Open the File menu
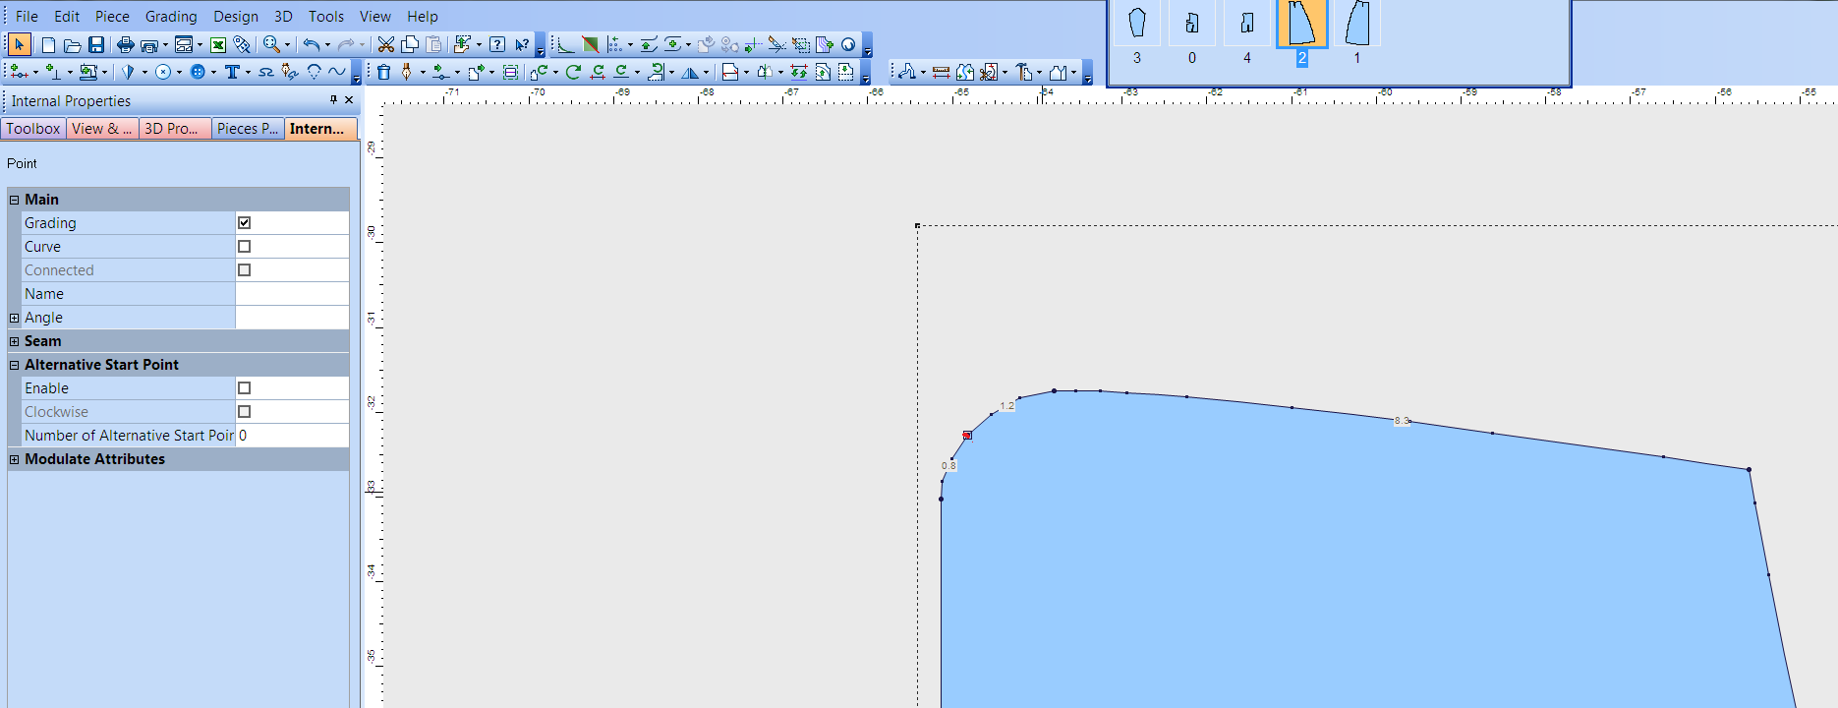This screenshot has height=708, width=1838. (27, 16)
